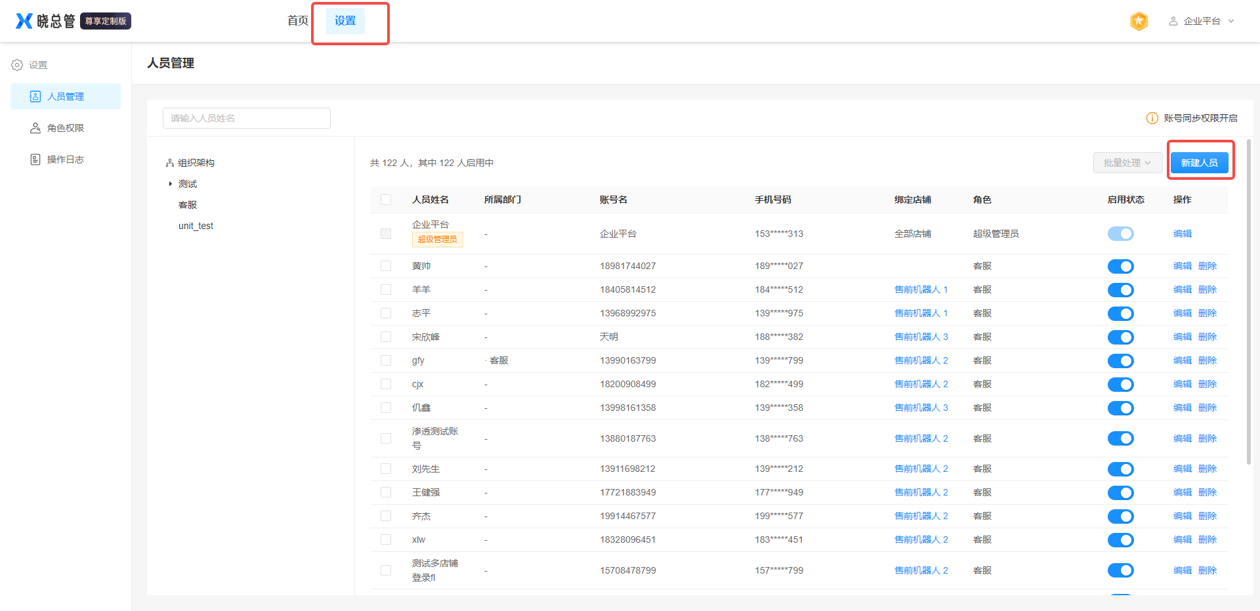Screen dimensions: 1260x611
Task: Click the vertical scrollbar of the table
Action: (1249, 302)
